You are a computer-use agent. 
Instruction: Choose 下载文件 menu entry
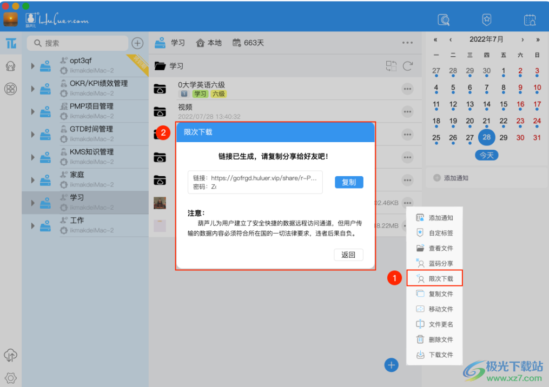(x=434, y=355)
